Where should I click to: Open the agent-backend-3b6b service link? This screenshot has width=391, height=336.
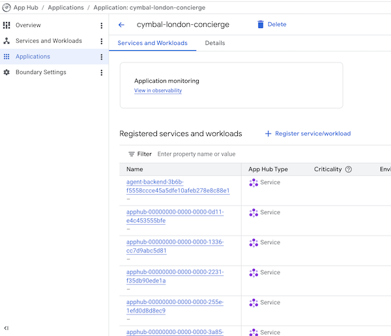pos(178,186)
